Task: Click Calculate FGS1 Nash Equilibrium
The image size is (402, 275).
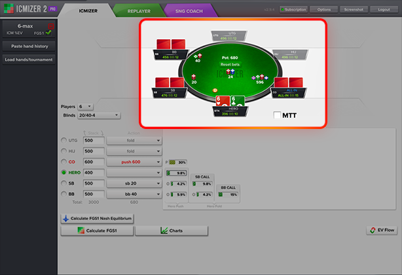Action: (x=97, y=218)
